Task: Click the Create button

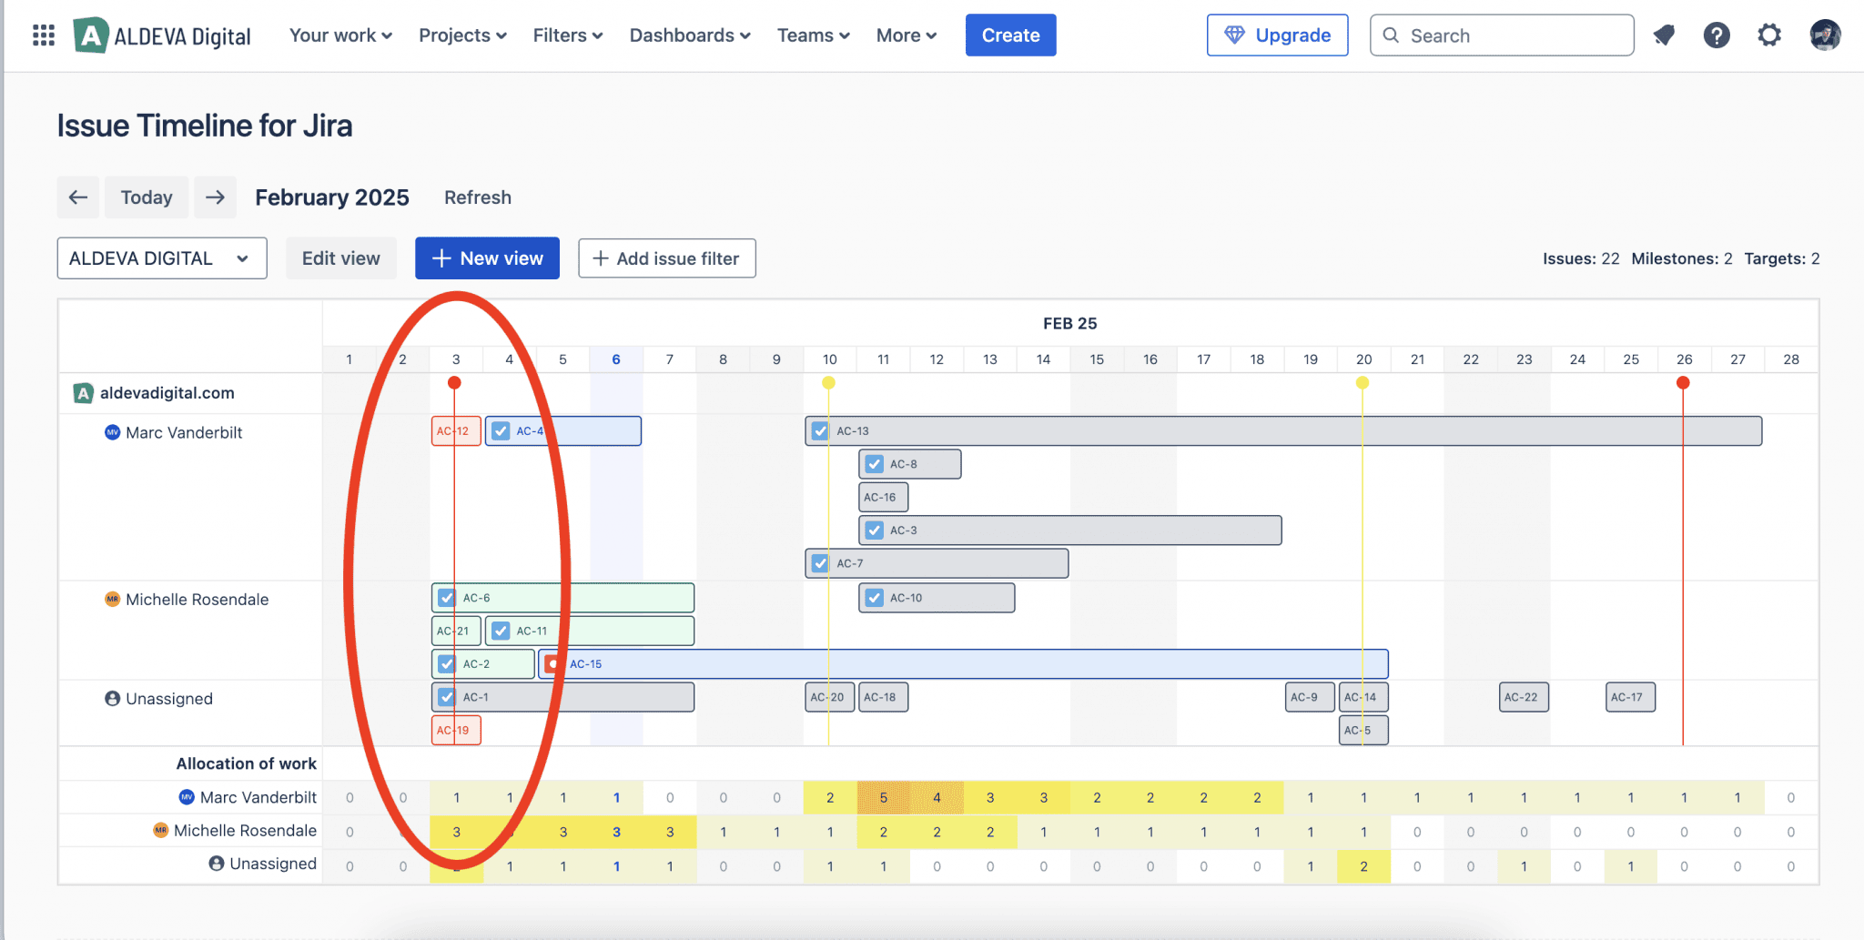Action: coord(1011,35)
